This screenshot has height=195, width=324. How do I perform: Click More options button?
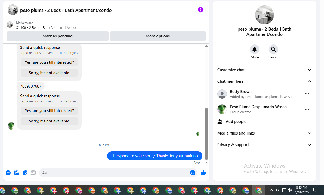point(158,36)
